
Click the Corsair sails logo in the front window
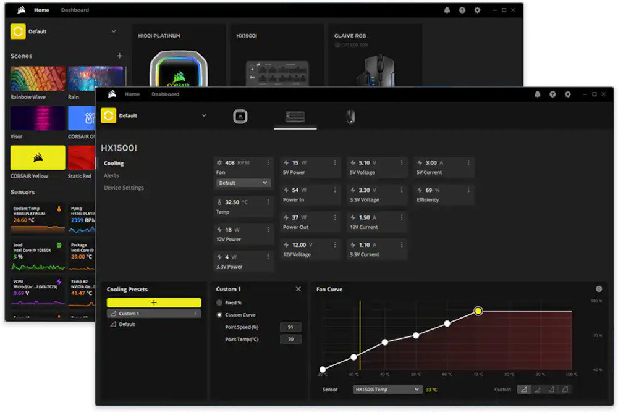pos(112,94)
